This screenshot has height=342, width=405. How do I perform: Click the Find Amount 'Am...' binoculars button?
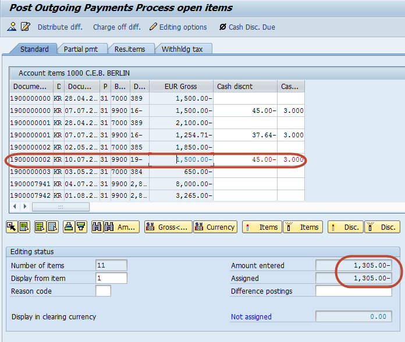click(x=122, y=227)
